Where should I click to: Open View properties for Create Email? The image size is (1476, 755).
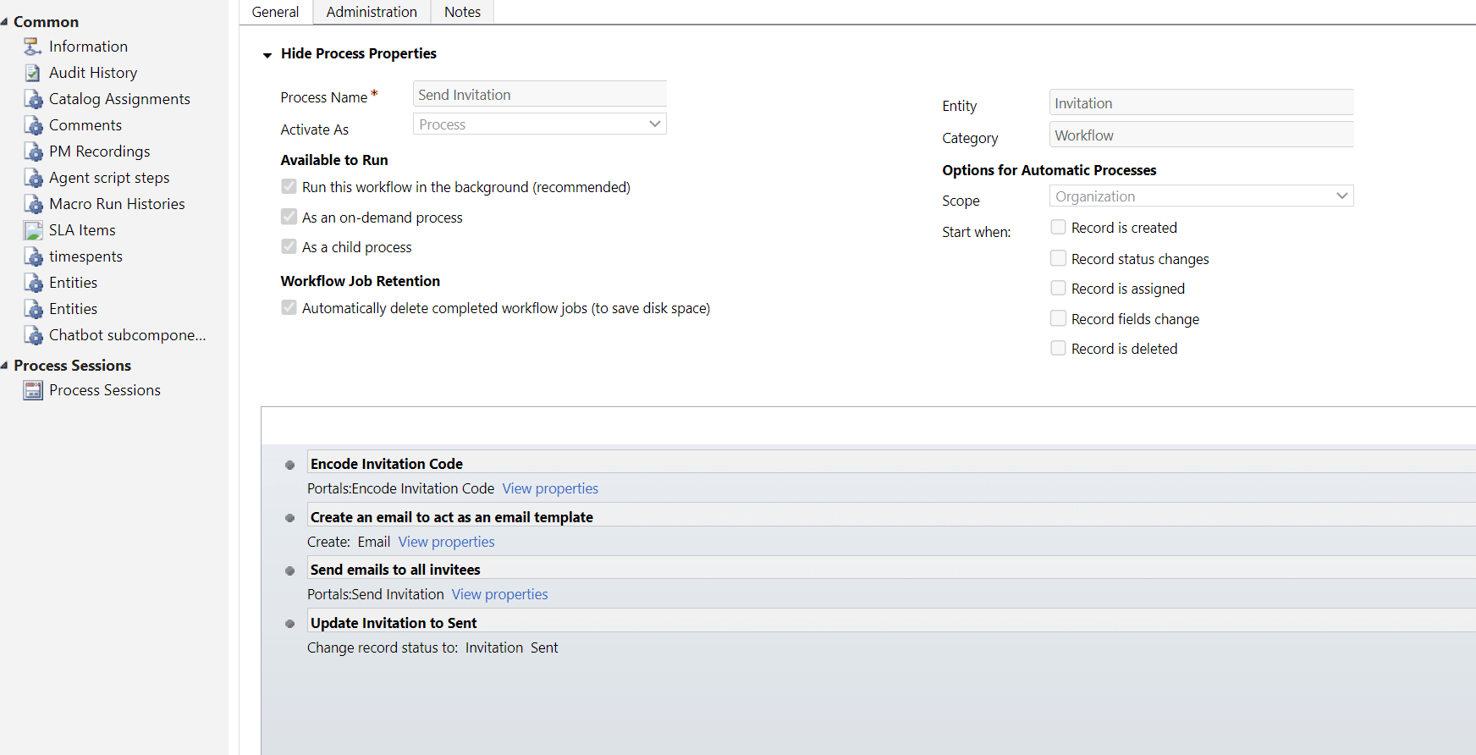click(x=447, y=542)
